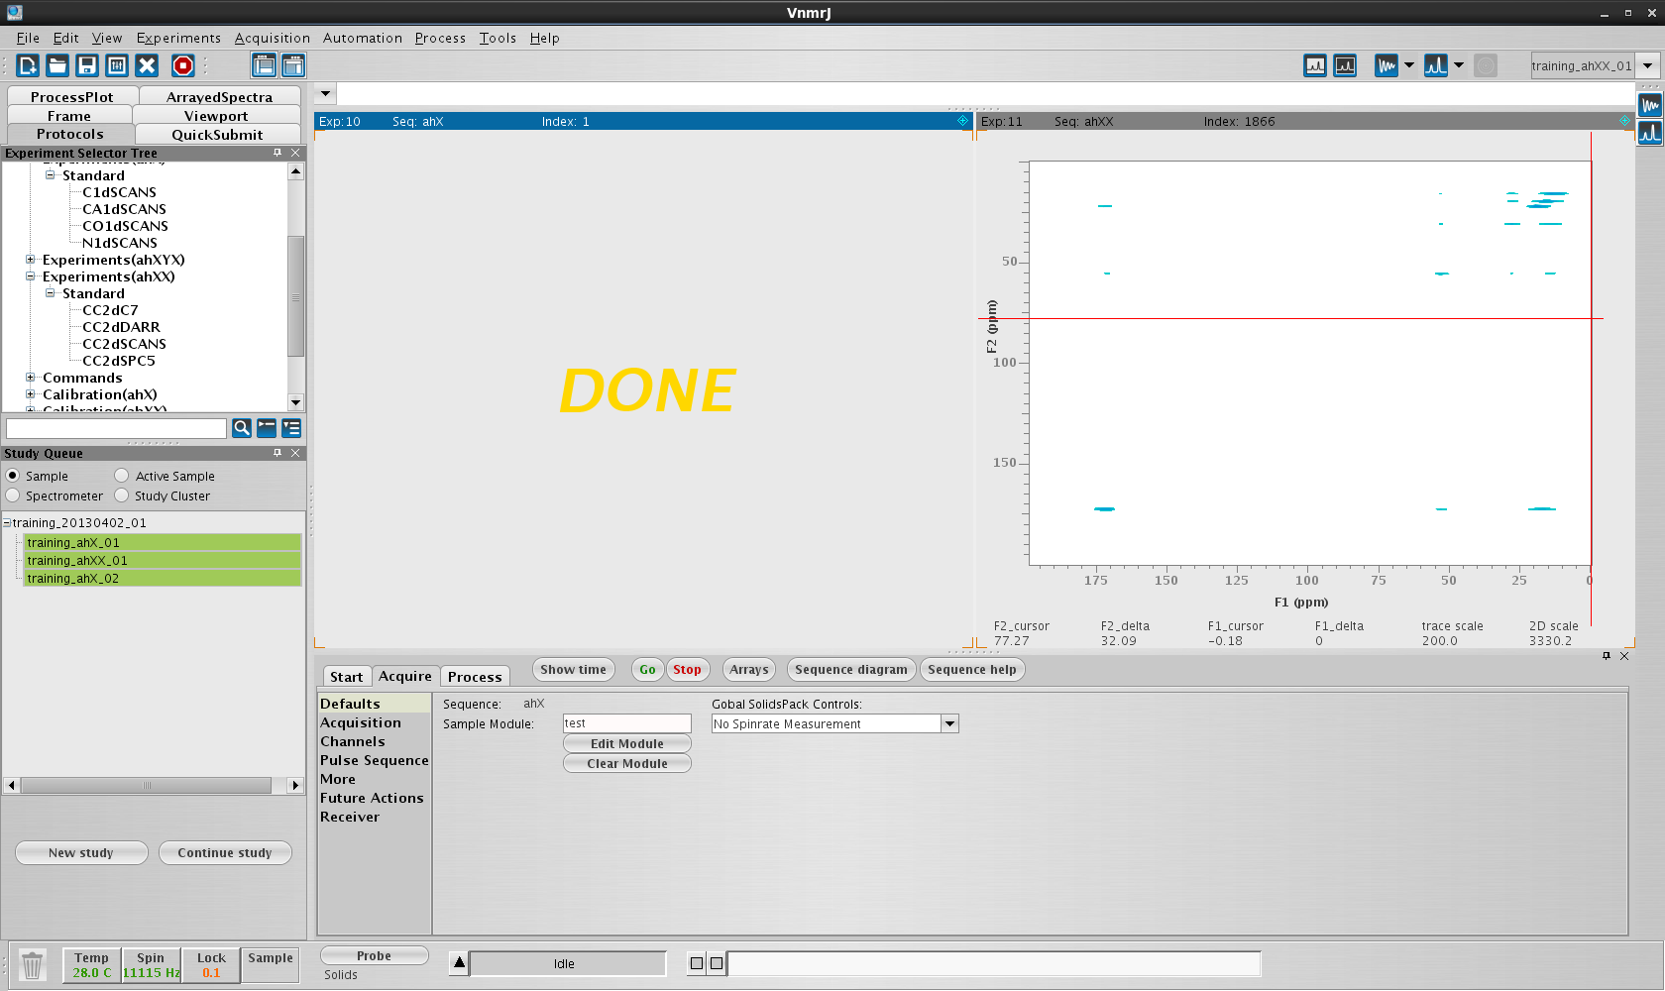Click the save floppy disk icon

(x=87, y=65)
